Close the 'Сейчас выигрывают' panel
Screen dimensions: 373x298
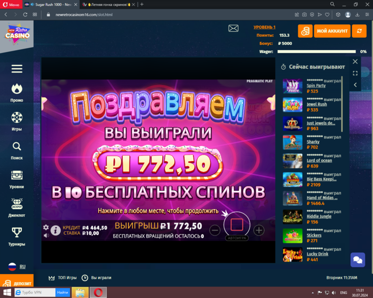pos(355,62)
